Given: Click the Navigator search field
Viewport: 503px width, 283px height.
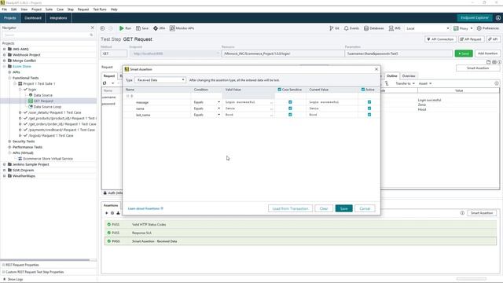Looking at the screenshot, I should [48, 35].
